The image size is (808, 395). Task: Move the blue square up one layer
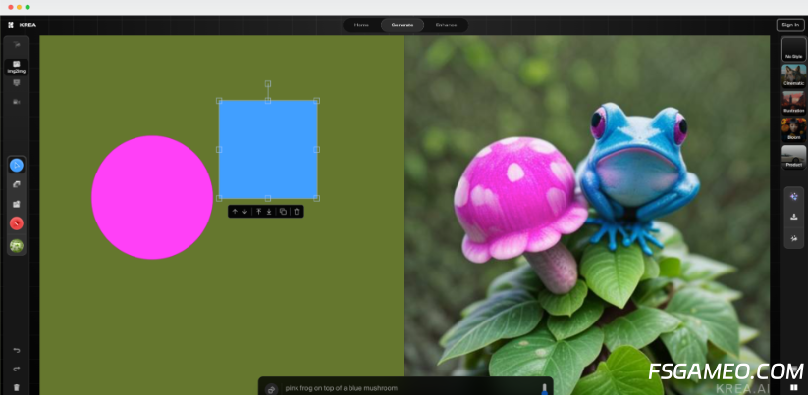(235, 211)
